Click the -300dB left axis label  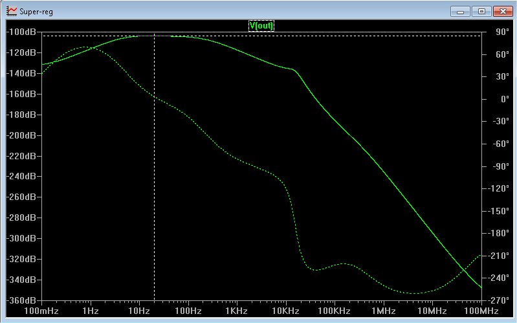tap(21, 238)
